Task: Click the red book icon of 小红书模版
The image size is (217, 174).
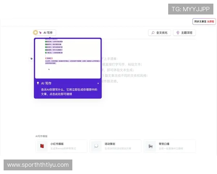Action: click(42, 146)
